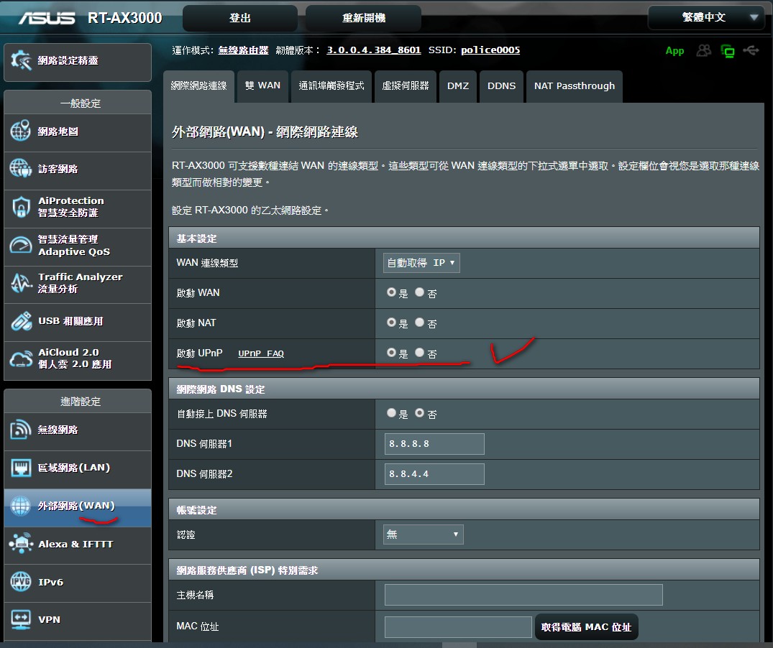Click the Adaptive QoS gauge icon
This screenshot has height=648, width=773.
point(21,245)
